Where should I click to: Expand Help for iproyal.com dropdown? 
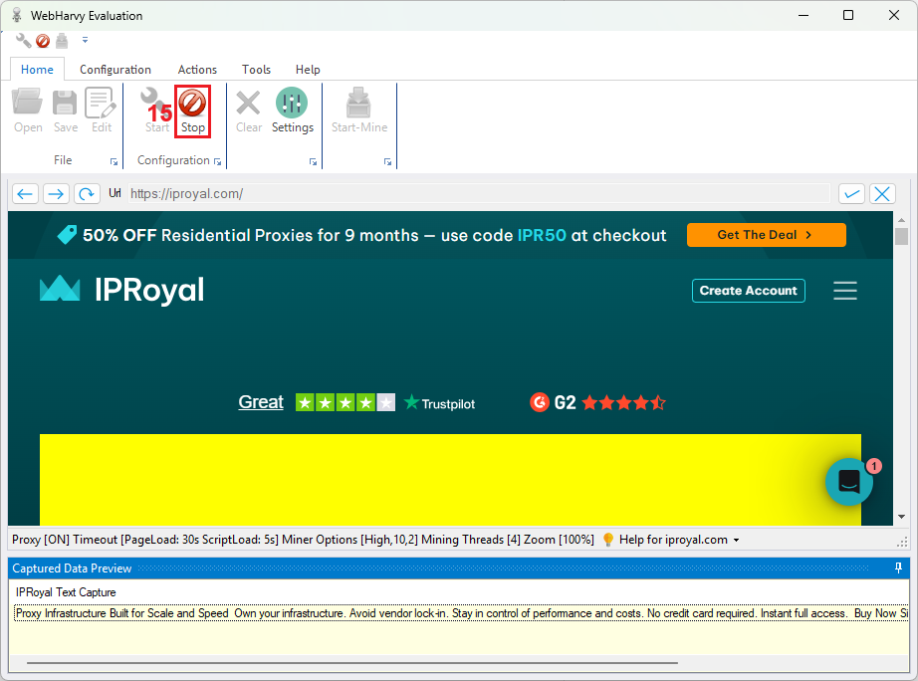tap(736, 540)
